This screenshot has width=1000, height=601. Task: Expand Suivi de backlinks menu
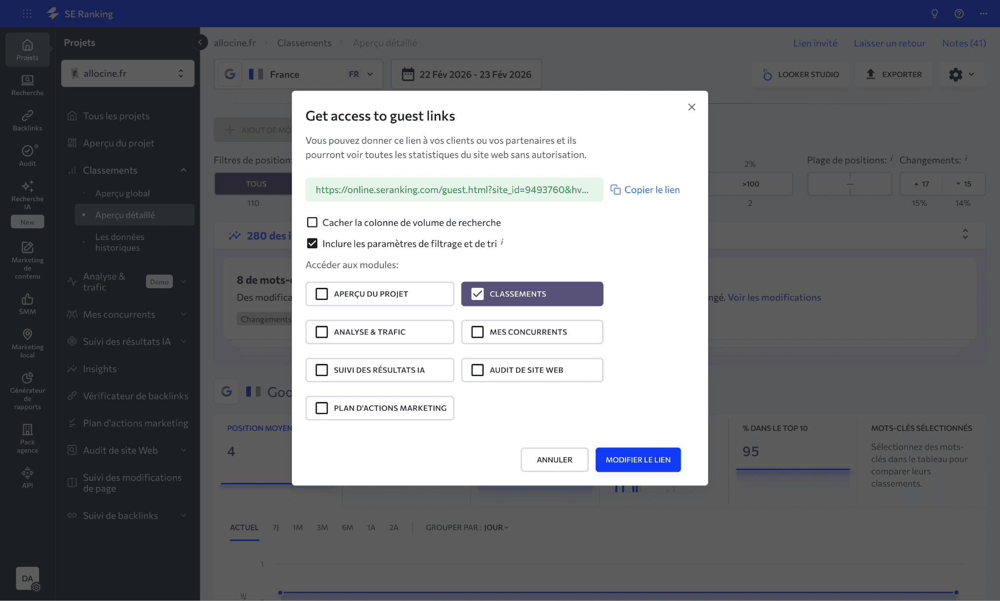184,516
